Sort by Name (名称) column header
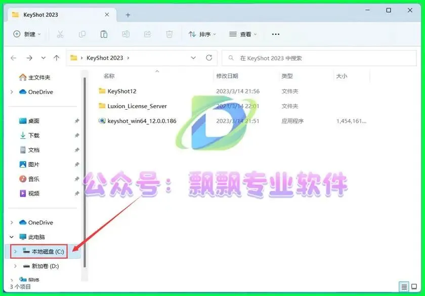Screen dimensions: 425x296 (x=109, y=76)
